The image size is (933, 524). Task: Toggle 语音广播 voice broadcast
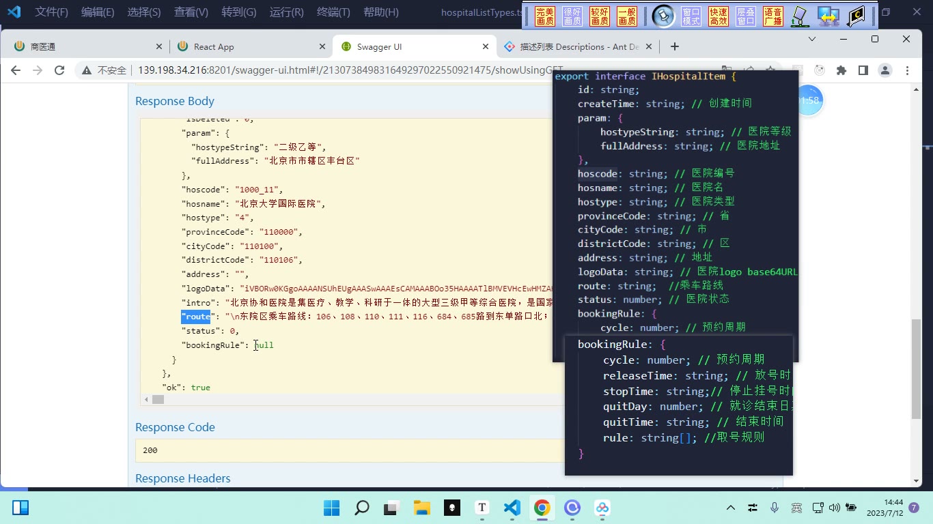pyautogui.click(x=773, y=16)
